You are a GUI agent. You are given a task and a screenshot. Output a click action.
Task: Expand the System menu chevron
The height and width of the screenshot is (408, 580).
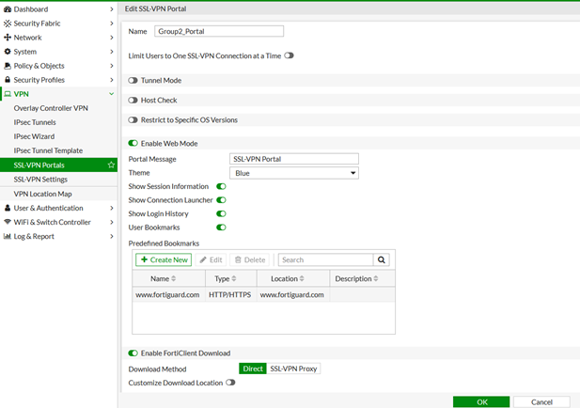(x=111, y=52)
